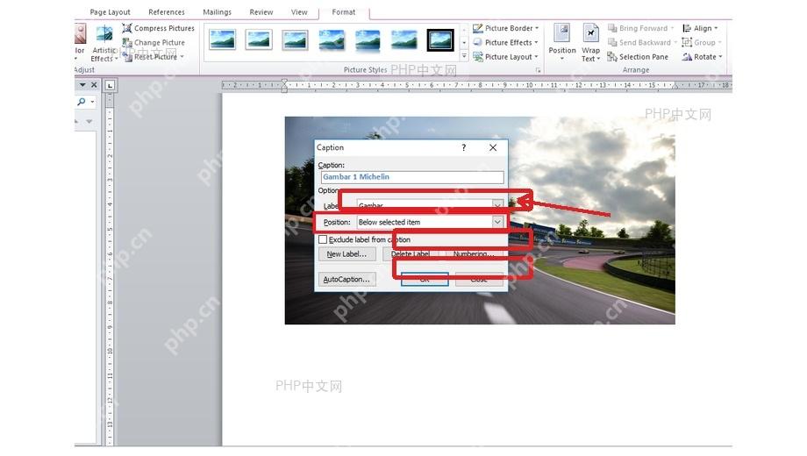
Task: Click the Delete Label button
Action: coord(411,254)
